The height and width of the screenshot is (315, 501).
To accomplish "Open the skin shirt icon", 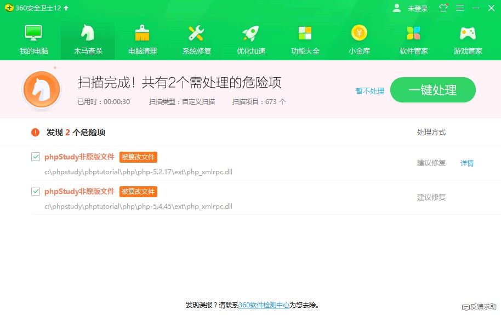I will pyautogui.click(x=443, y=8).
